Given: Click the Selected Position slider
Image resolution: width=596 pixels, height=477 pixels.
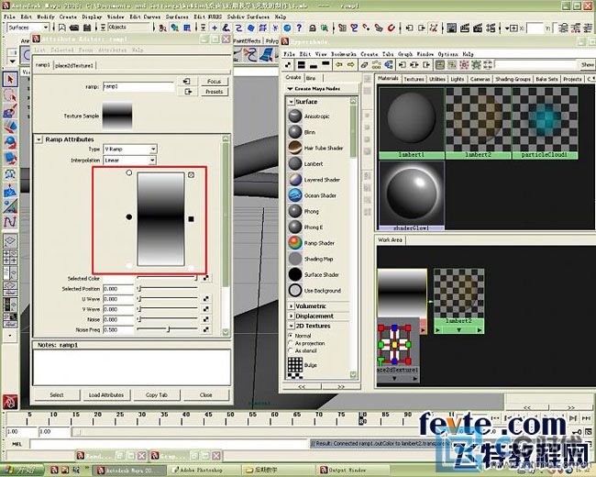Looking at the screenshot, I should 167,289.
